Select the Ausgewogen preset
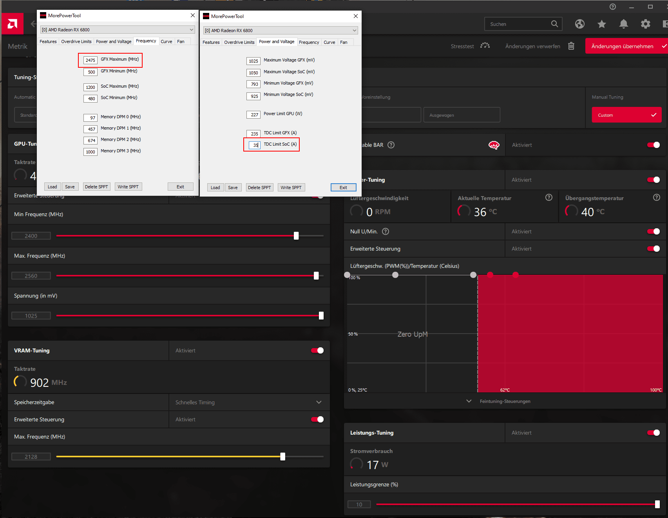Image resolution: width=668 pixels, height=518 pixels. (462, 115)
